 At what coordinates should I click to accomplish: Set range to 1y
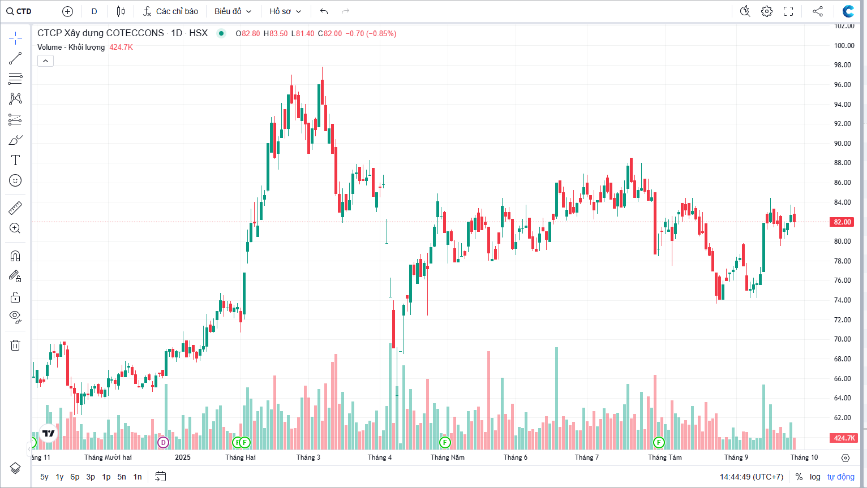[x=59, y=477]
